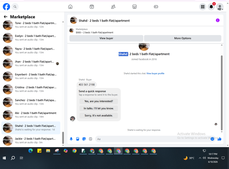
Task: Open the notifications bell
Action: pos(211,7)
